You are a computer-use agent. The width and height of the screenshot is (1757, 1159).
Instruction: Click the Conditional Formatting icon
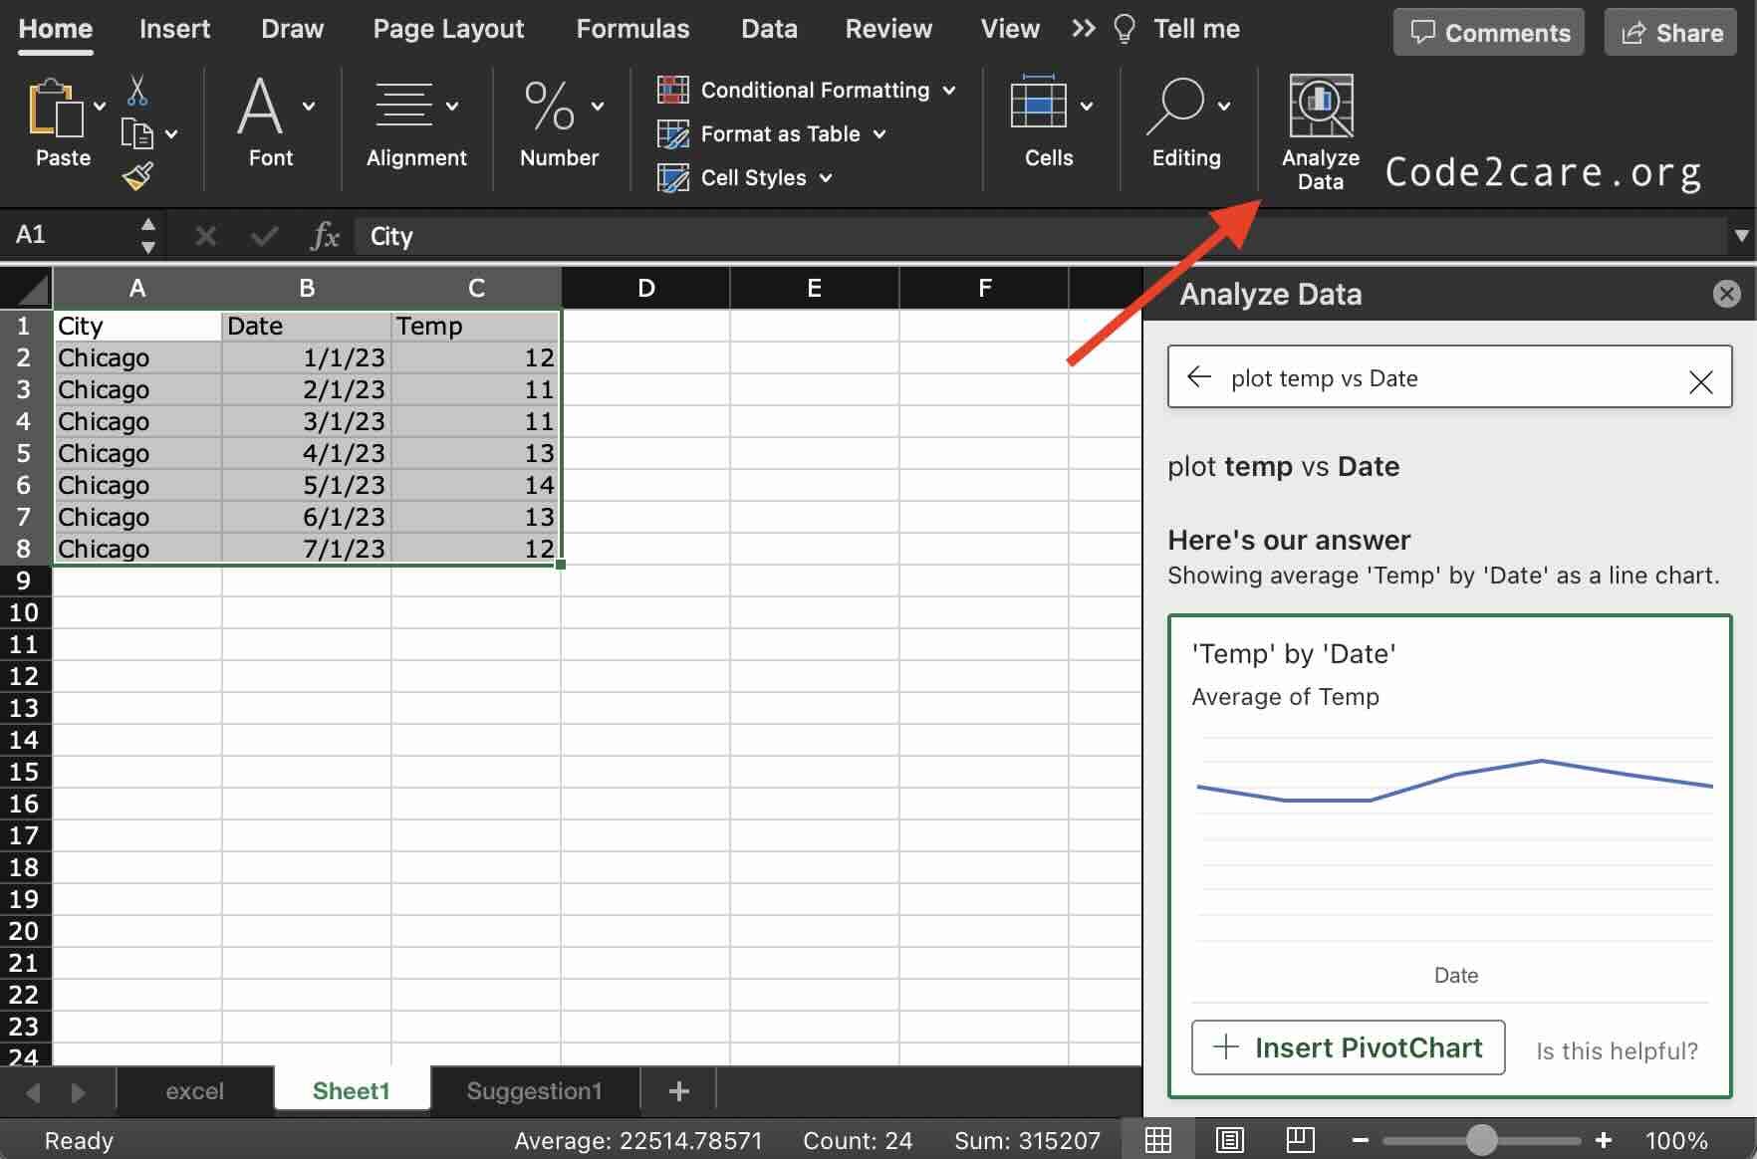point(673,90)
